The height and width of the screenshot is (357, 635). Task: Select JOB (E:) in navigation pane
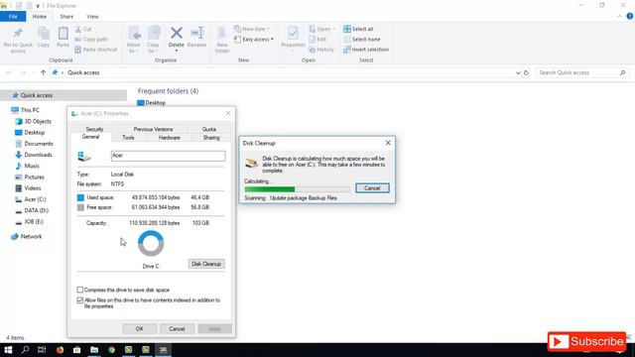click(x=29, y=222)
